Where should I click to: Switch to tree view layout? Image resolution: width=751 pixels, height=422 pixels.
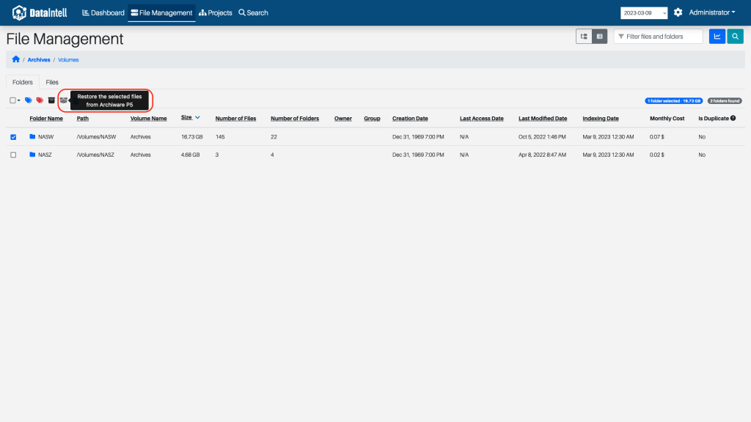coord(584,37)
